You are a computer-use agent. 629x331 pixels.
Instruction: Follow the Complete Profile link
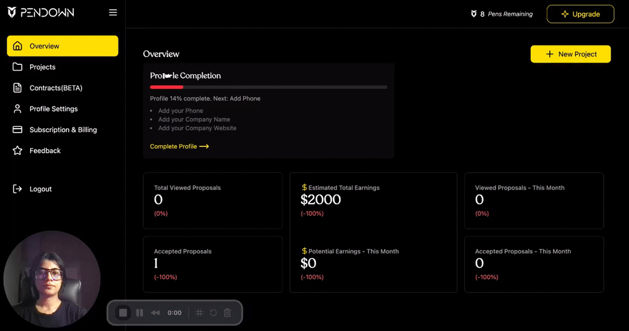[x=179, y=146]
